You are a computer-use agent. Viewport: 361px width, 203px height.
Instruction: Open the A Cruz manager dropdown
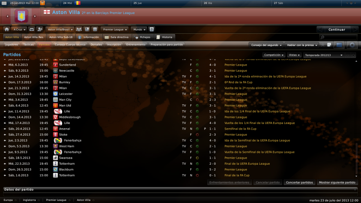(x=19, y=30)
